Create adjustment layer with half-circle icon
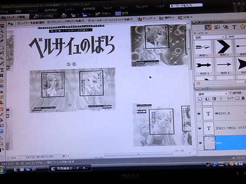Image resolution: width=246 pixels, height=184 pixels. (x=207, y=99)
